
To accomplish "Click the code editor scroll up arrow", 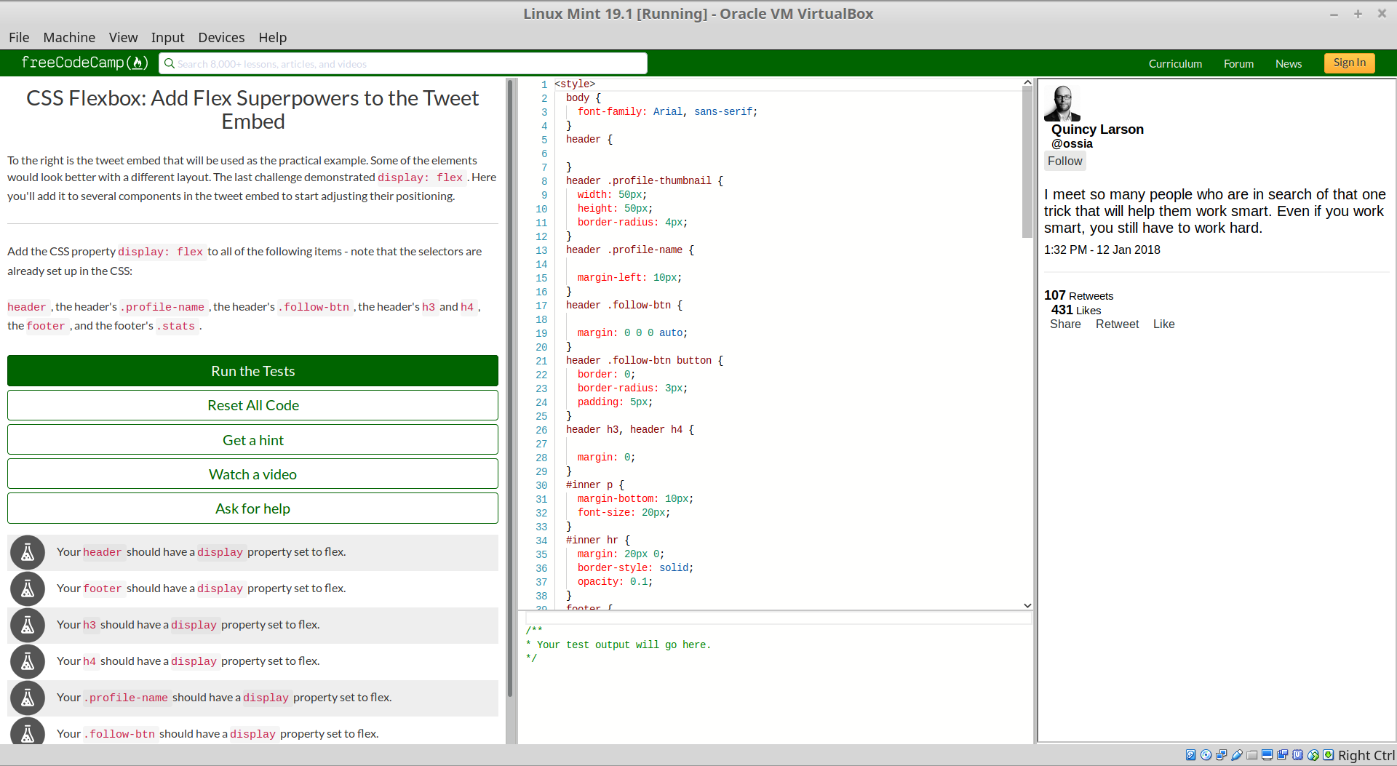I will (x=1027, y=82).
